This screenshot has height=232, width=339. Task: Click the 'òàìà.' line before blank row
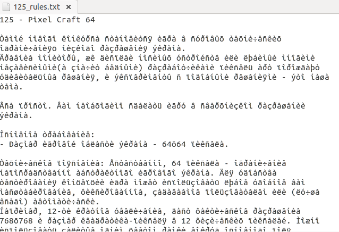pyautogui.click(x=12, y=87)
